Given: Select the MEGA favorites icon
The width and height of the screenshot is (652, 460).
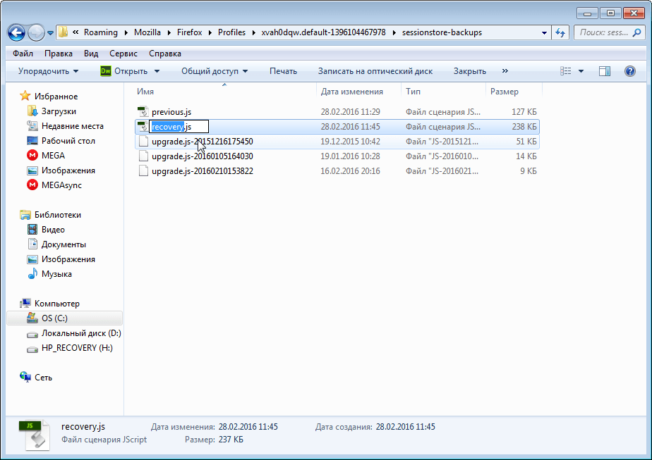Looking at the screenshot, I should click(x=32, y=156).
